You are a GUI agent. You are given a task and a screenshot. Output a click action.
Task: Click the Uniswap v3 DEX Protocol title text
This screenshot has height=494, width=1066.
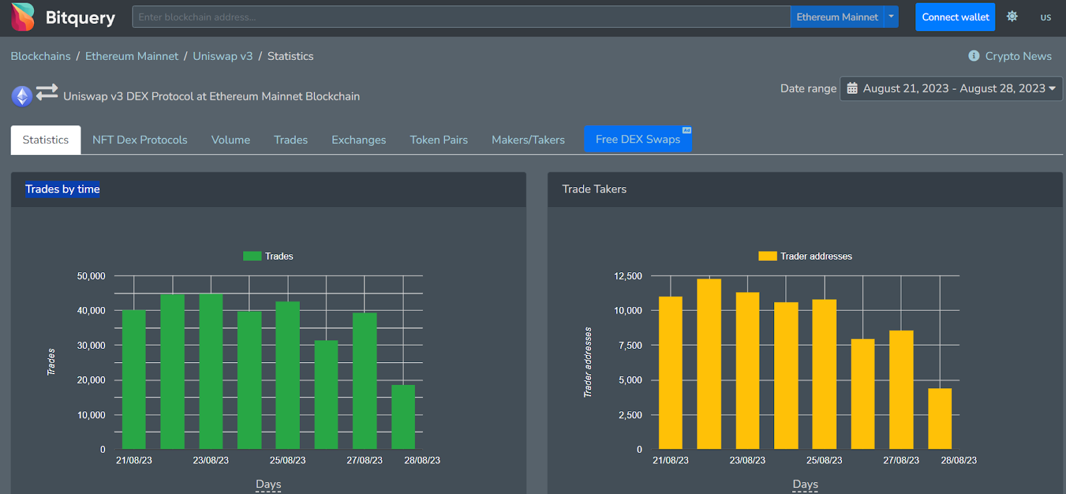(211, 97)
